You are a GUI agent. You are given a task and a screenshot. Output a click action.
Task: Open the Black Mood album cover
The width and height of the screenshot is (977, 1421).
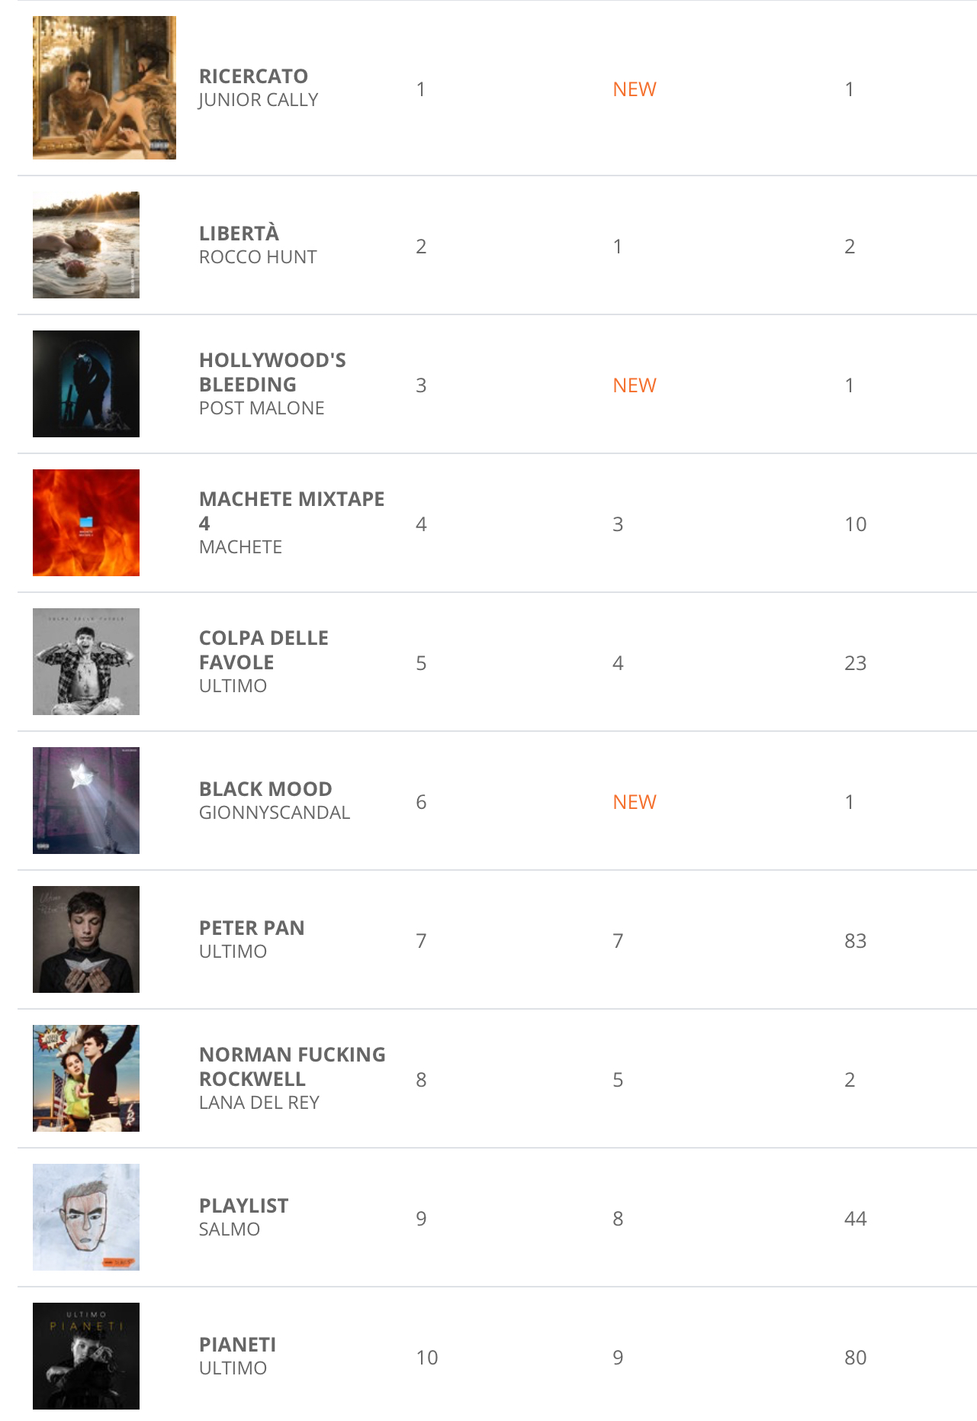86,801
